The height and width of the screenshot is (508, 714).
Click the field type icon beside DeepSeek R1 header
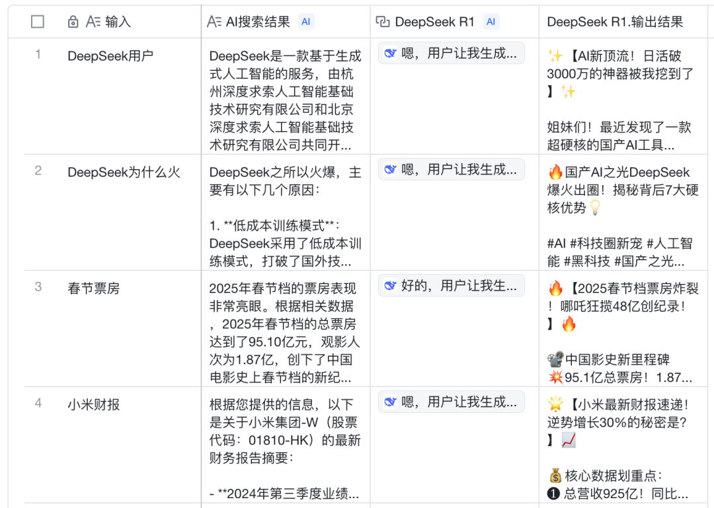[x=384, y=21]
